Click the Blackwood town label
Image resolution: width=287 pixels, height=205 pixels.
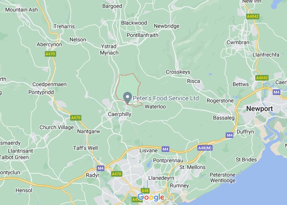pos(134,23)
